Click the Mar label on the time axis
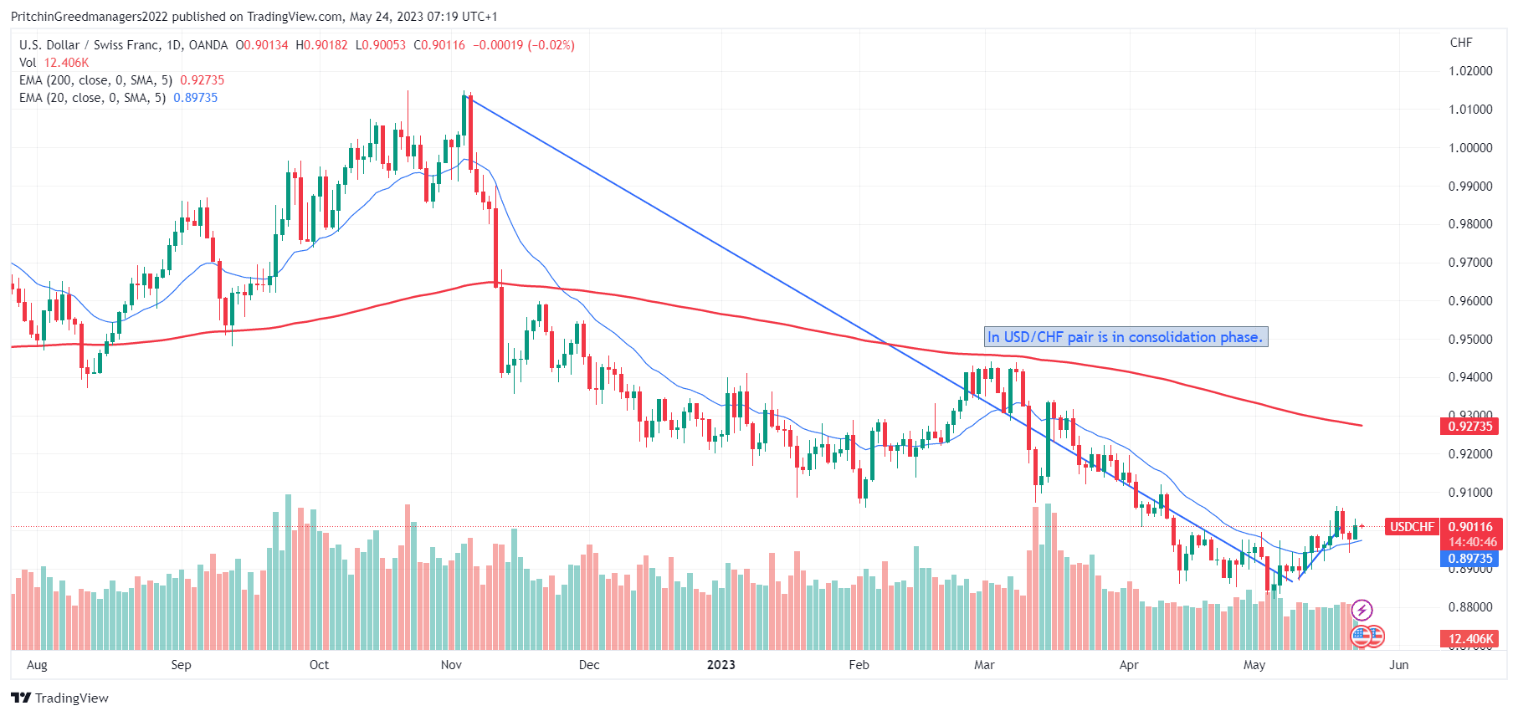Viewport: 1518px width, 716px height. click(x=984, y=665)
